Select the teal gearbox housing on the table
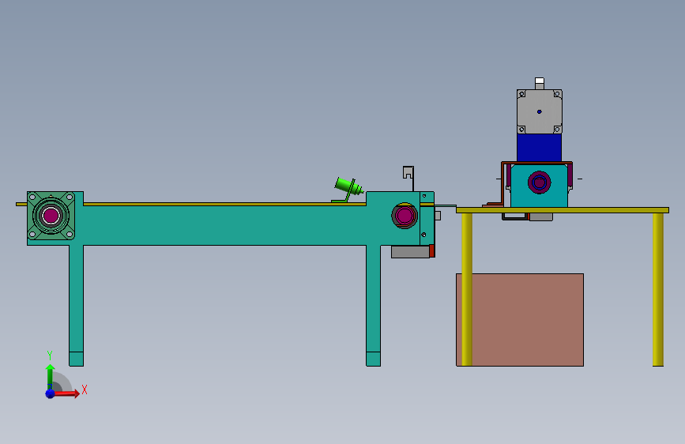Screen dimensions: 685x444 (x=520, y=194)
